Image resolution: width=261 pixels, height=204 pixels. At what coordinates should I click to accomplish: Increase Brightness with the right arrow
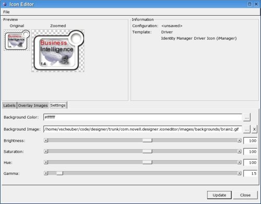[239, 140]
